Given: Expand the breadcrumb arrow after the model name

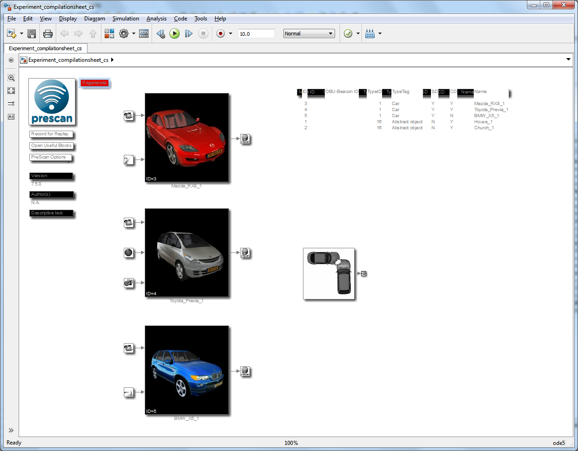Looking at the screenshot, I should pos(112,60).
